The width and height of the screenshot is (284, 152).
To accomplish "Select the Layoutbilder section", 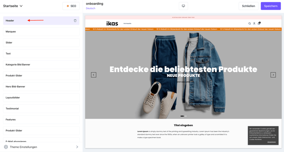I will pos(41,98).
